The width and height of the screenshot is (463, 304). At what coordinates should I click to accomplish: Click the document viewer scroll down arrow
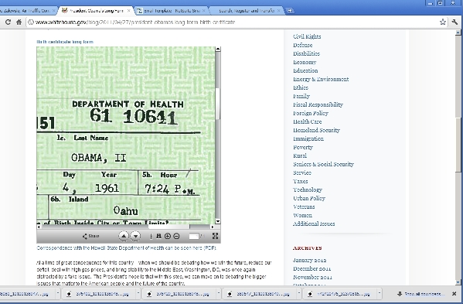point(218,221)
